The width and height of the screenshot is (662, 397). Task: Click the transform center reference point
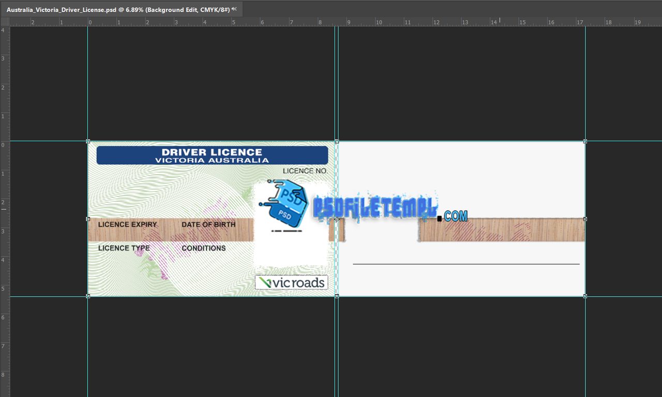pos(337,219)
